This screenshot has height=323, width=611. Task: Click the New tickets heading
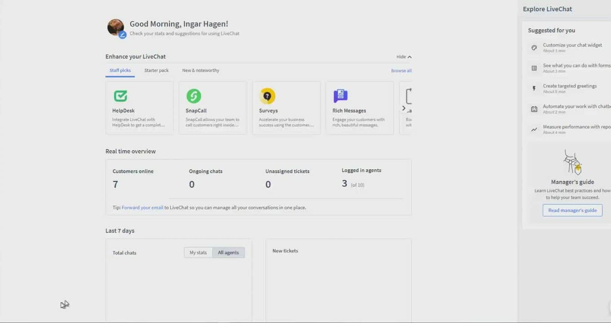click(285, 251)
